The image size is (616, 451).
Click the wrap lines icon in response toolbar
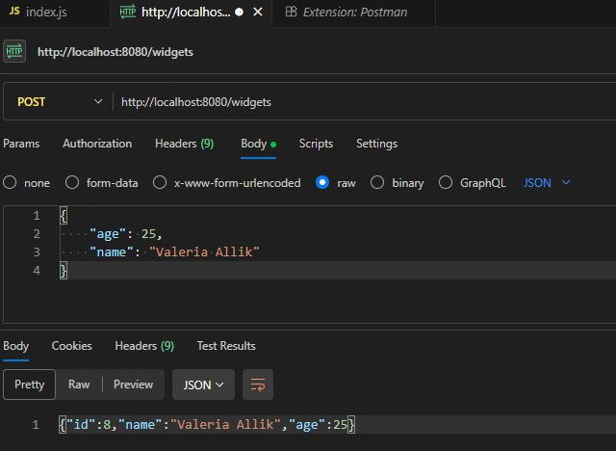(x=258, y=385)
